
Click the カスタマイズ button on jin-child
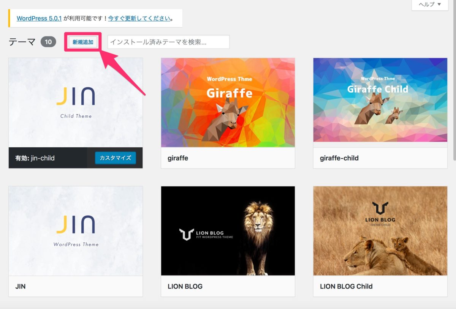(115, 158)
